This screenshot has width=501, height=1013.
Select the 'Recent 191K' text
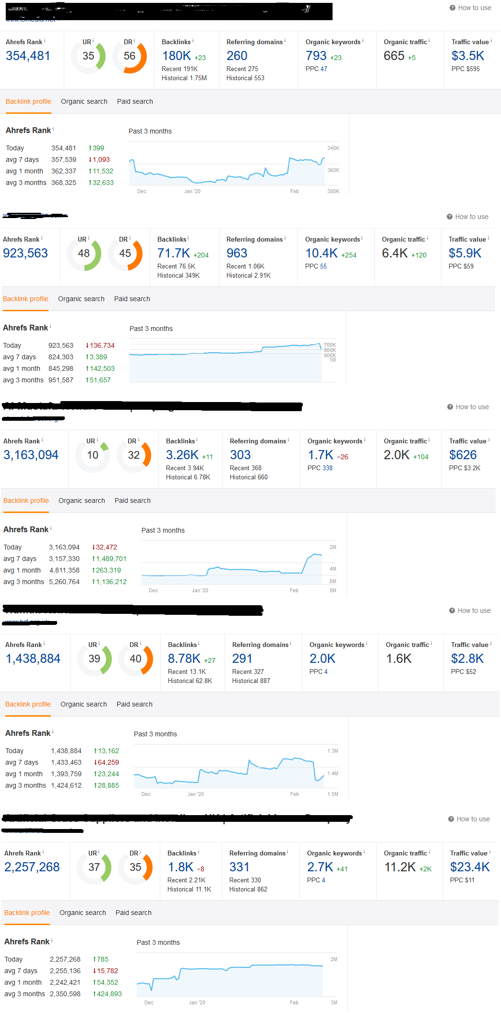click(180, 69)
